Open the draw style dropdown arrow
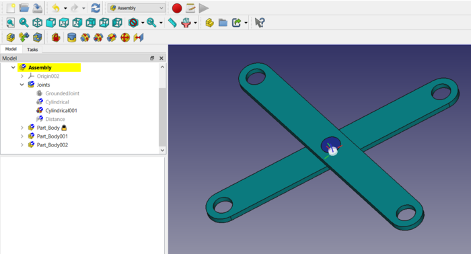The image size is (471, 254). [x=143, y=23]
